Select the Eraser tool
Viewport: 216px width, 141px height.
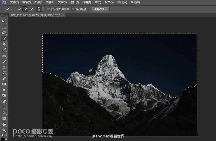coord(4,78)
